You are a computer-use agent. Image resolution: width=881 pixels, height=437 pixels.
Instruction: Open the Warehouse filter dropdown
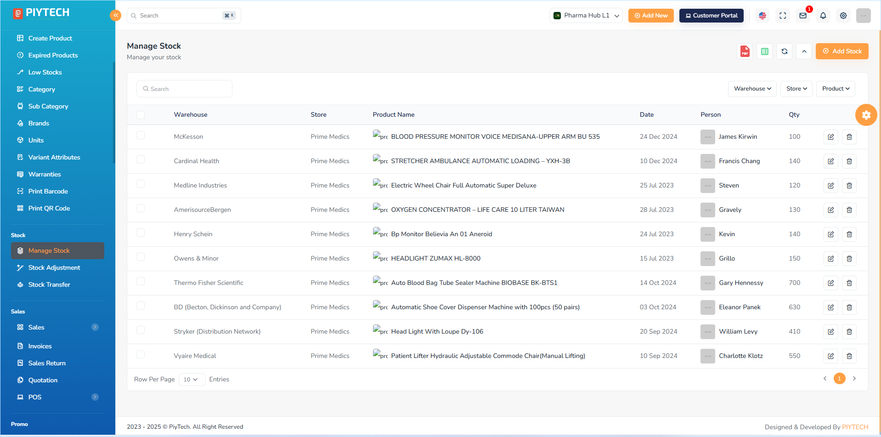tap(752, 89)
